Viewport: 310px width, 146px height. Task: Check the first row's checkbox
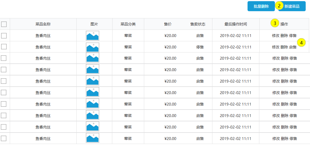[x=4, y=36]
